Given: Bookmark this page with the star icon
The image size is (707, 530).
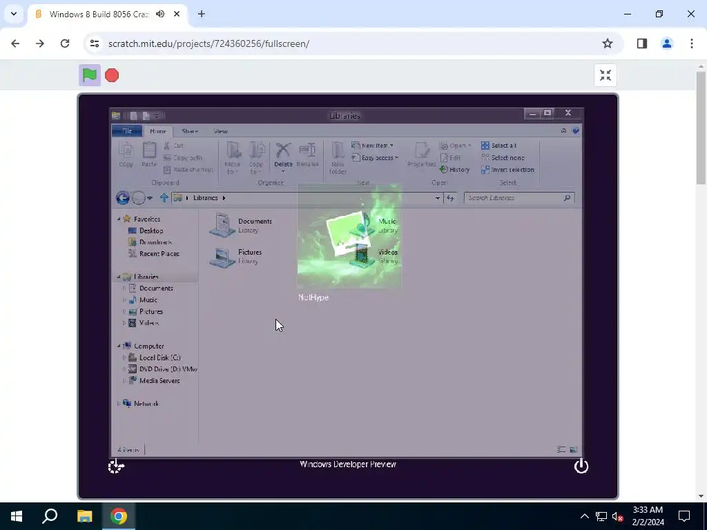Looking at the screenshot, I should point(608,43).
